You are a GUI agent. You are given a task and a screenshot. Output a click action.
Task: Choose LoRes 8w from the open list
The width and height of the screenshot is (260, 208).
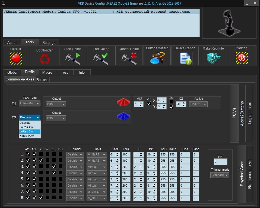pyautogui.click(x=30, y=131)
